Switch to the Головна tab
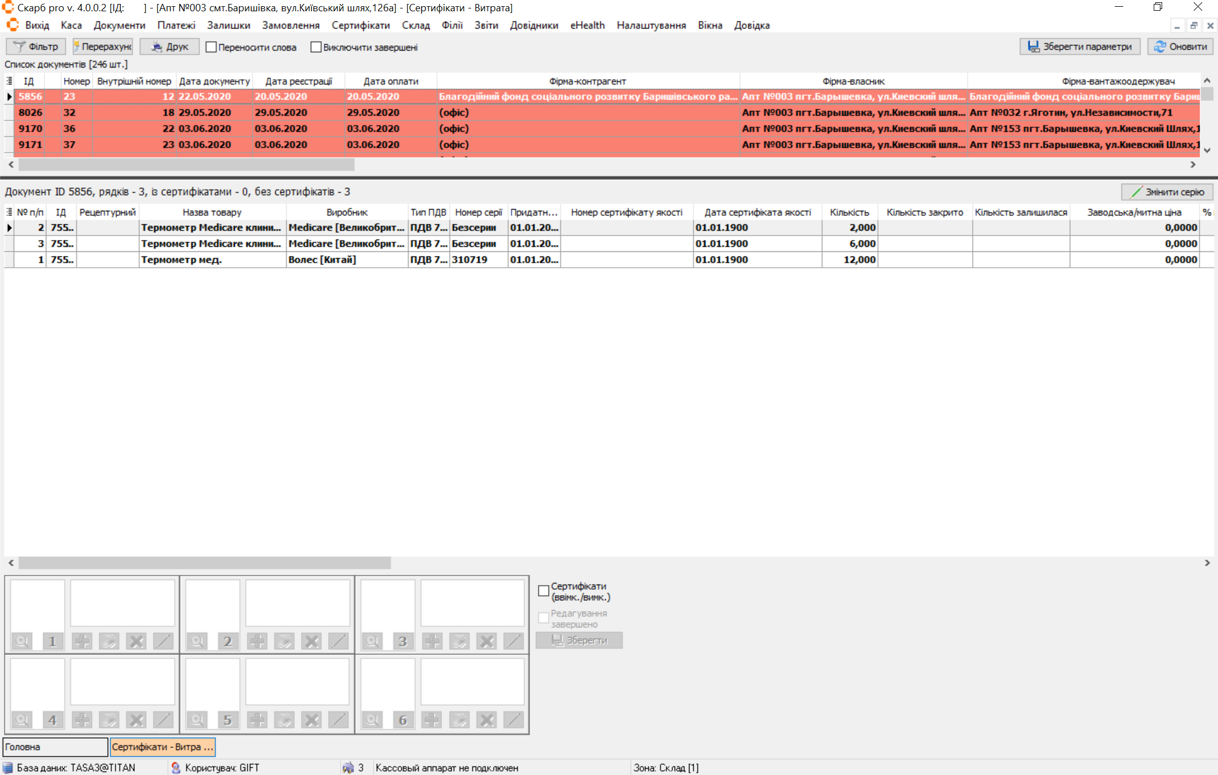 click(55, 747)
